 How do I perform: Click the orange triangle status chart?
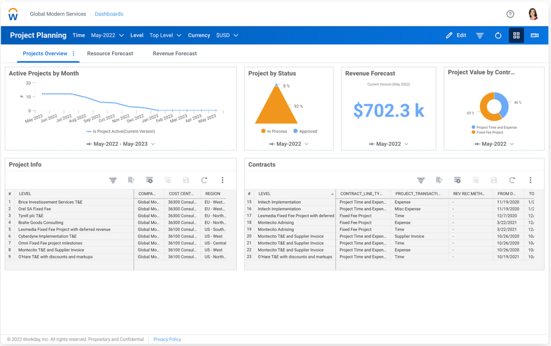pyautogui.click(x=276, y=109)
